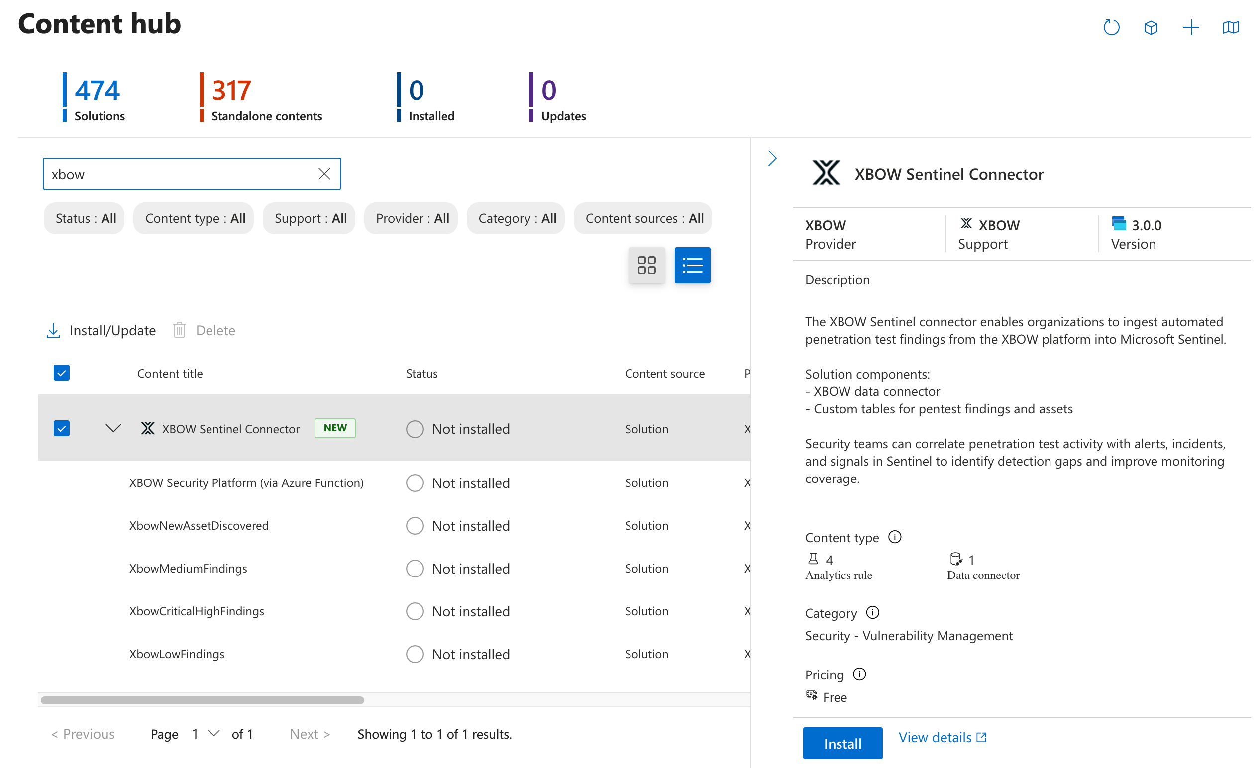Toggle the select-all checkbox in header
The image size is (1260, 768).
click(61, 373)
